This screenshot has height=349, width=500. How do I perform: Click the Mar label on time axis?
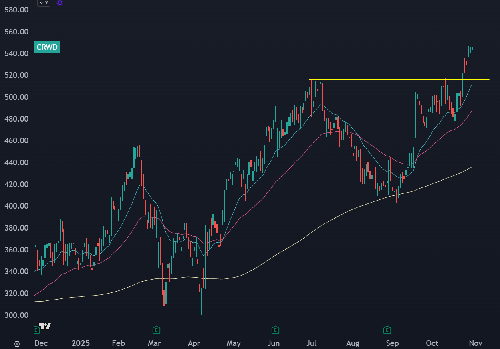coord(154,343)
